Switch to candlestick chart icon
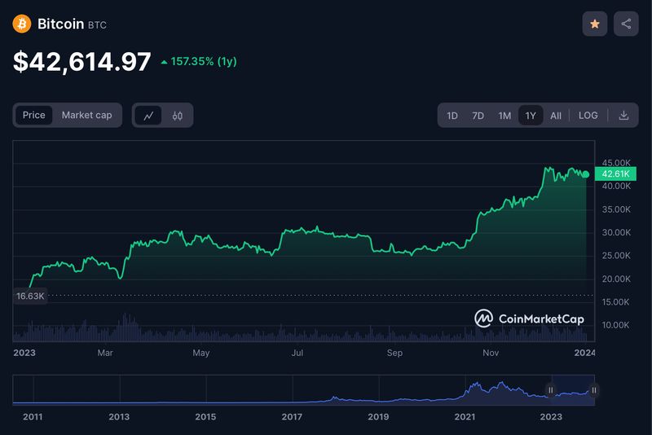652x435 pixels. tap(177, 116)
